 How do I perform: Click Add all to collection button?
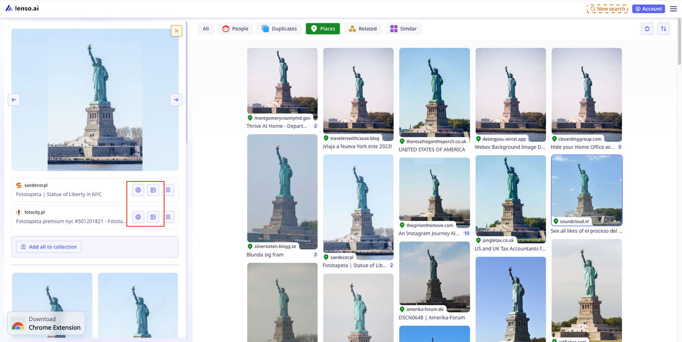pyautogui.click(x=49, y=247)
